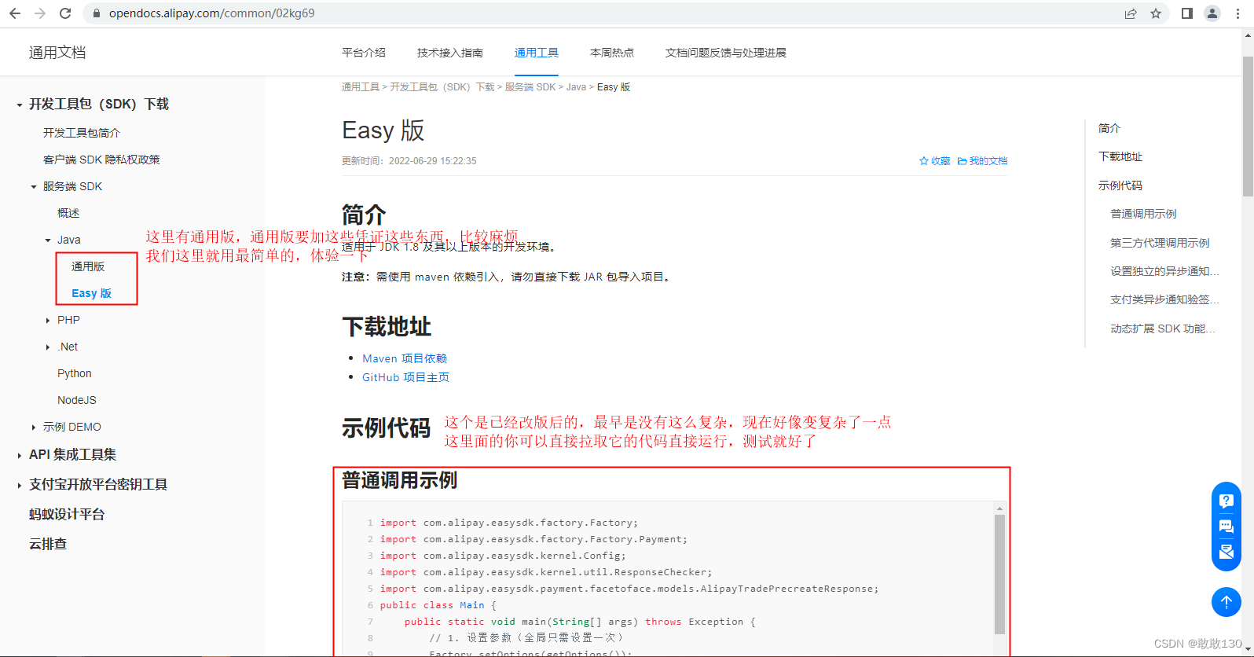
Task: Jump to 第三方代理调用示例 in the outline
Action: pyautogui.click(x=1160, y=243)
